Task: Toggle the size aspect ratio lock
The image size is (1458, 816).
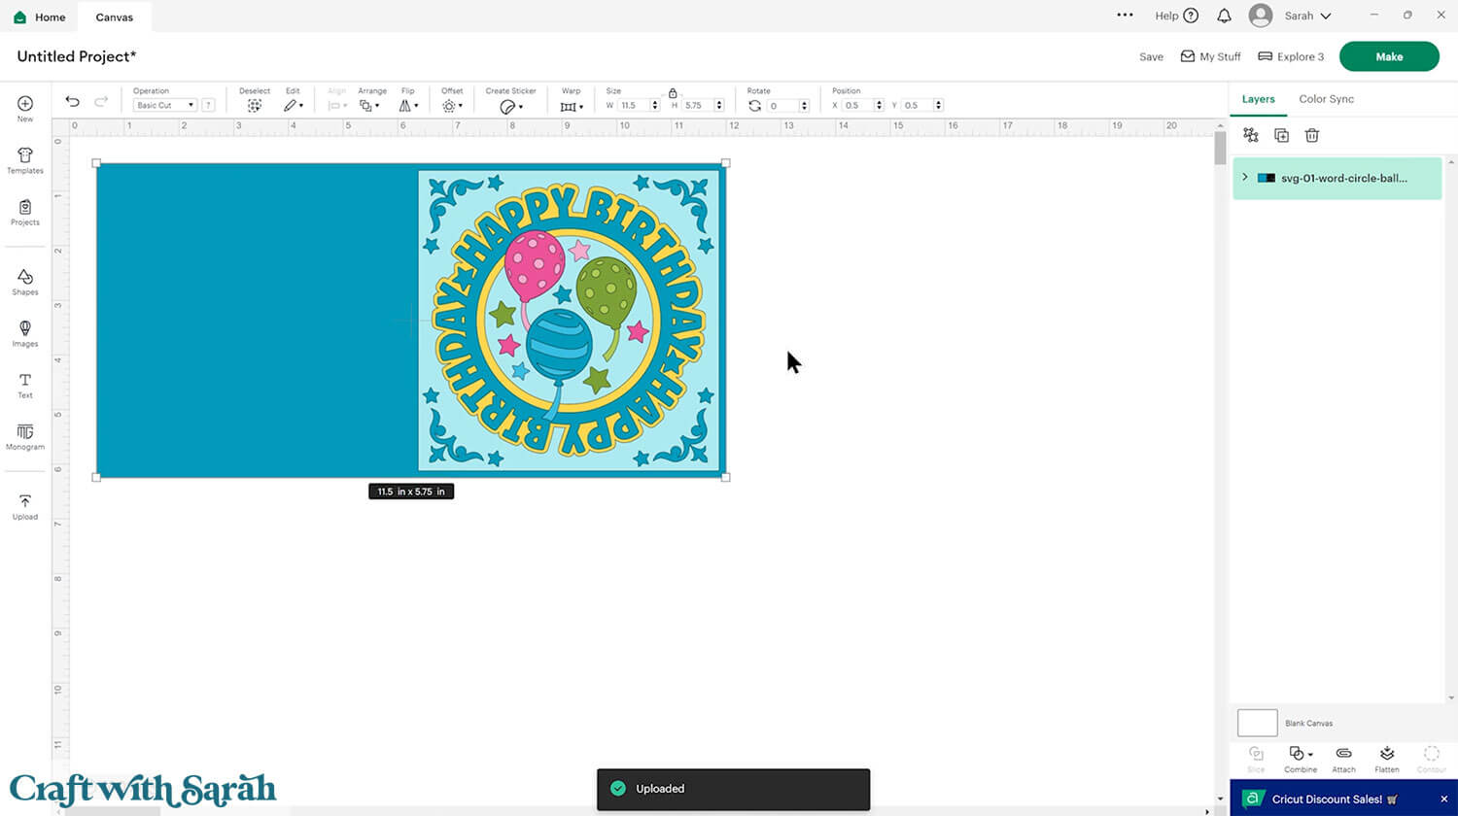Action: [x=673, y=92]
